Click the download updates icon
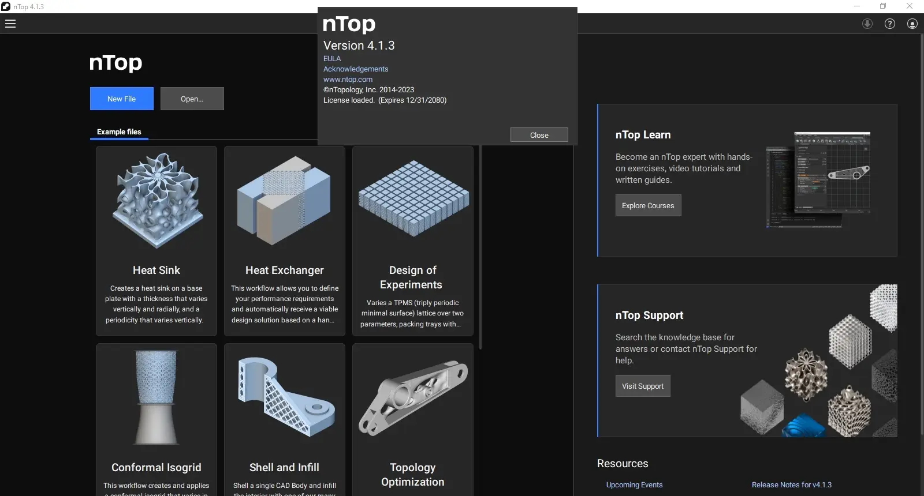Viewport: 924px width, 496px height. tap(867, 24)
